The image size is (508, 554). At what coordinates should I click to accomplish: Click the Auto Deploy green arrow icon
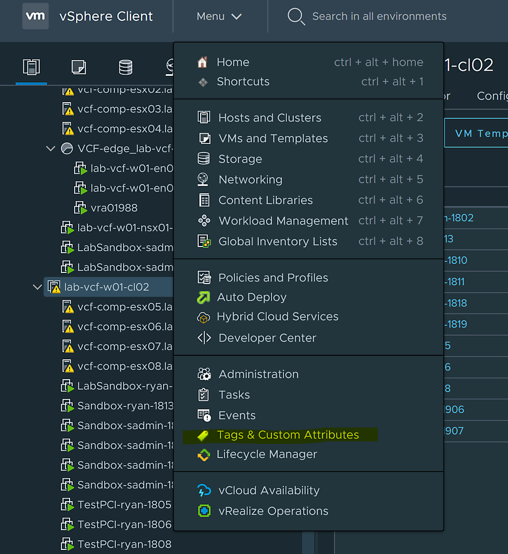tap(203, 297)
